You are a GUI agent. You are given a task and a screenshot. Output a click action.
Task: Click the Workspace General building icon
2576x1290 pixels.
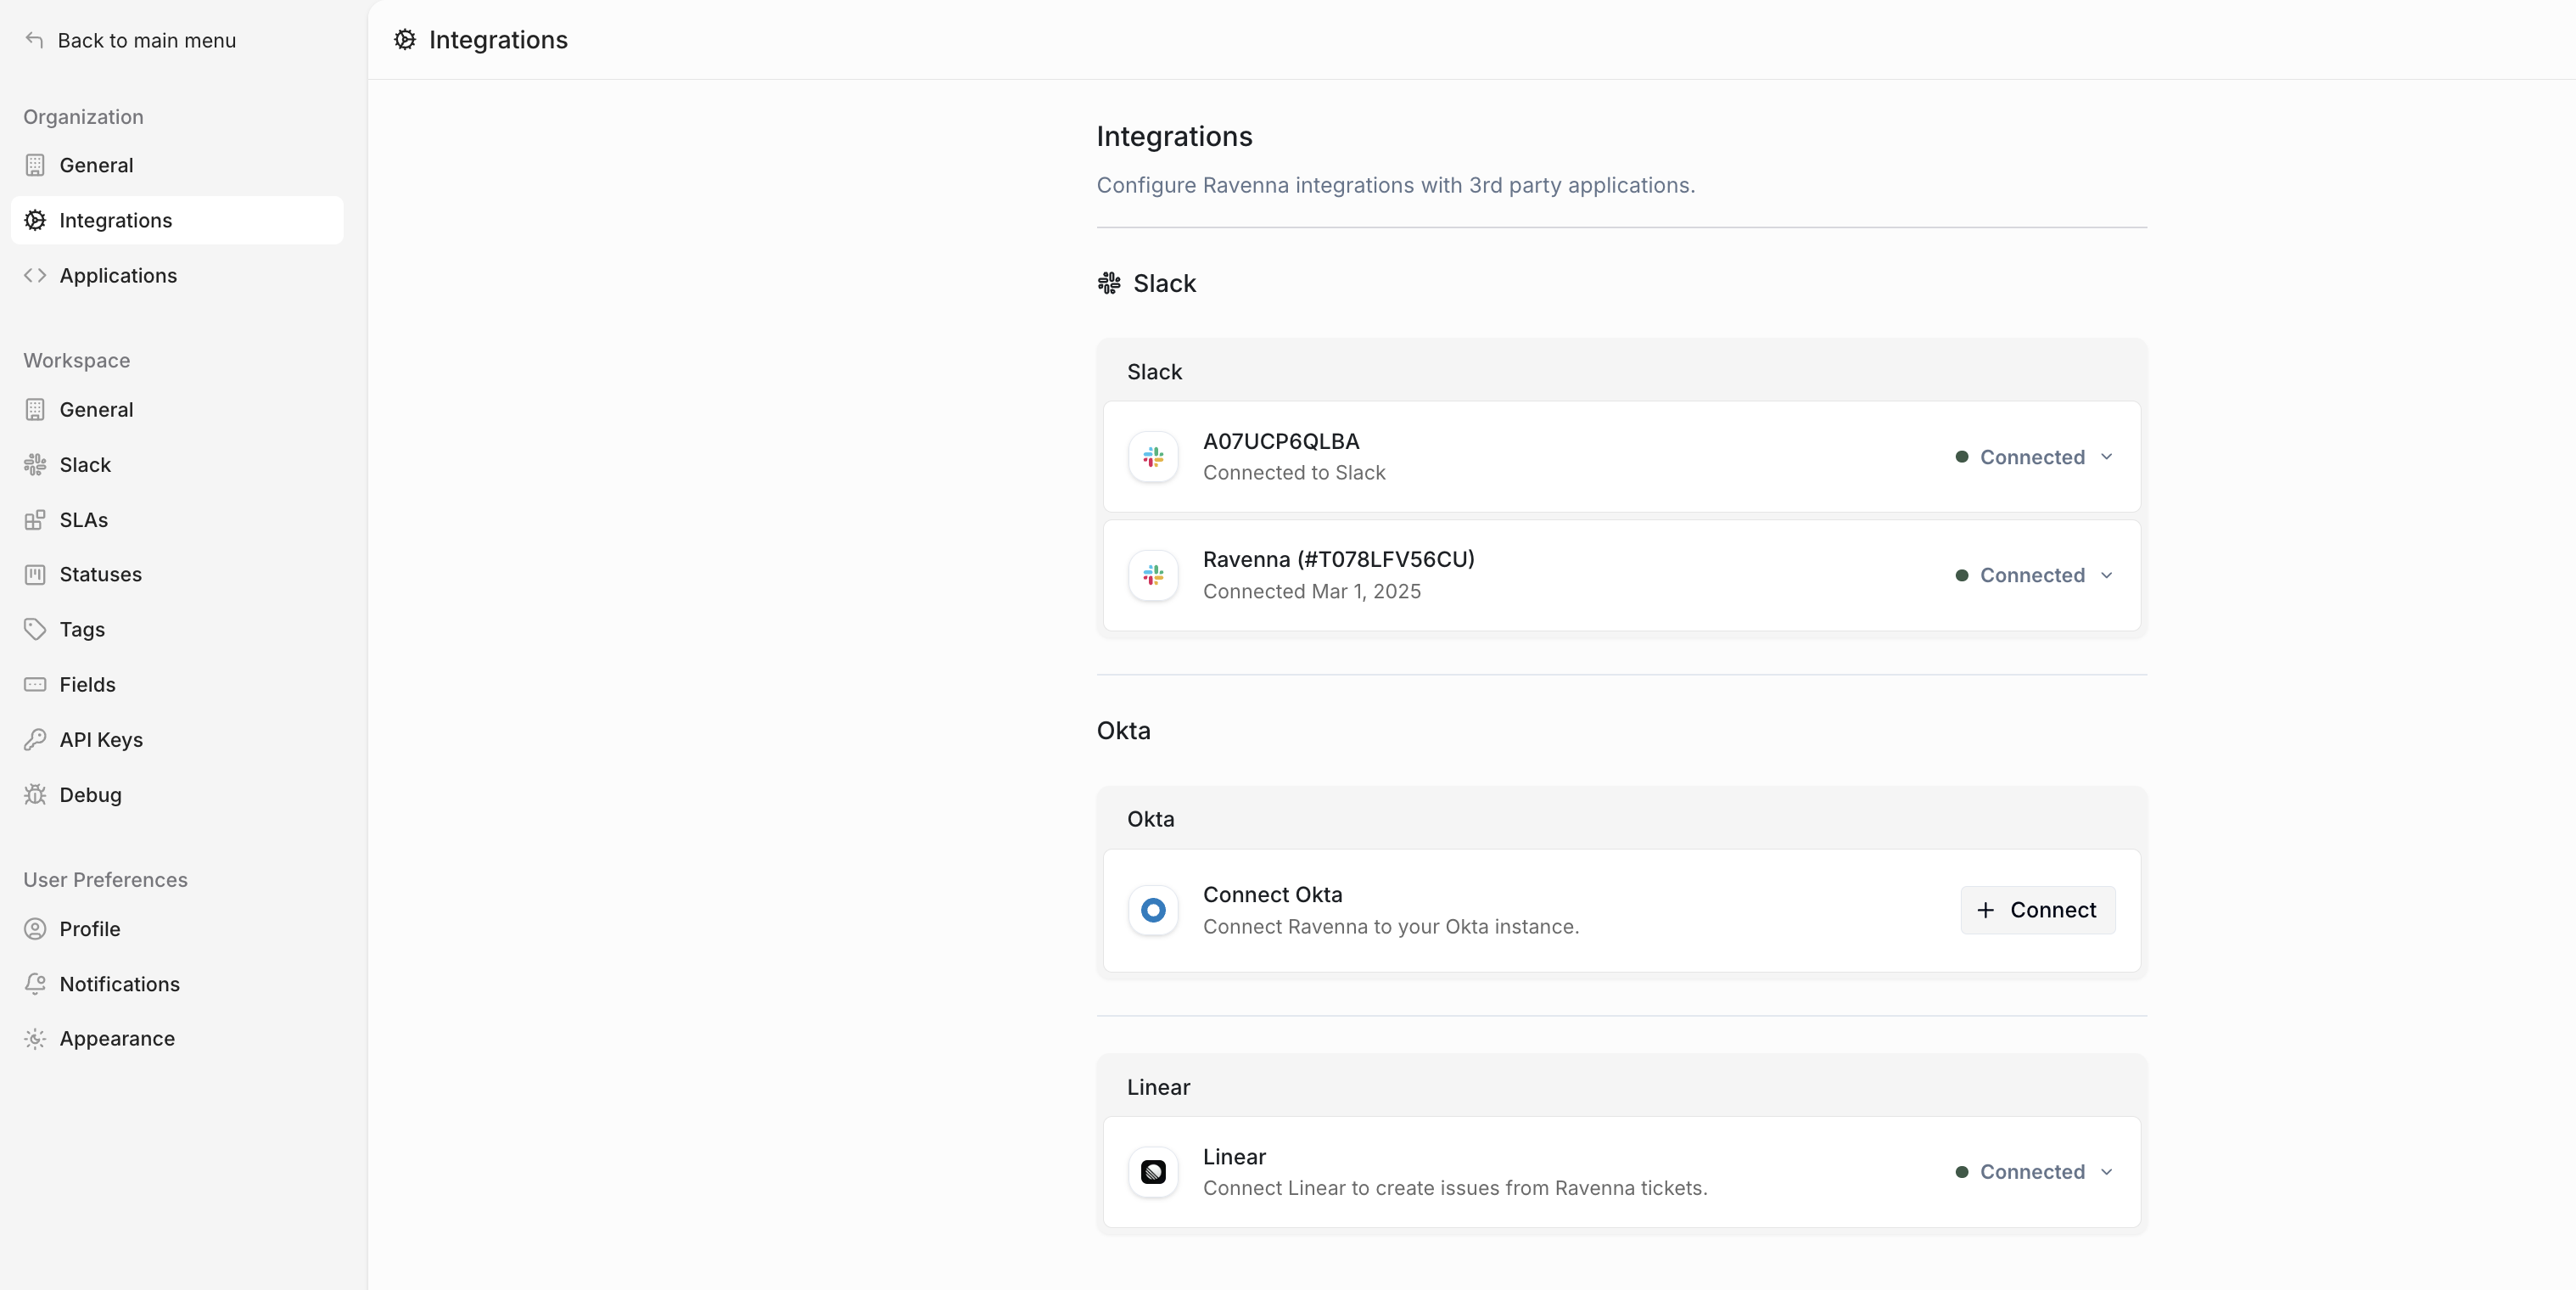pyautogui.click(x=35, y=409)
